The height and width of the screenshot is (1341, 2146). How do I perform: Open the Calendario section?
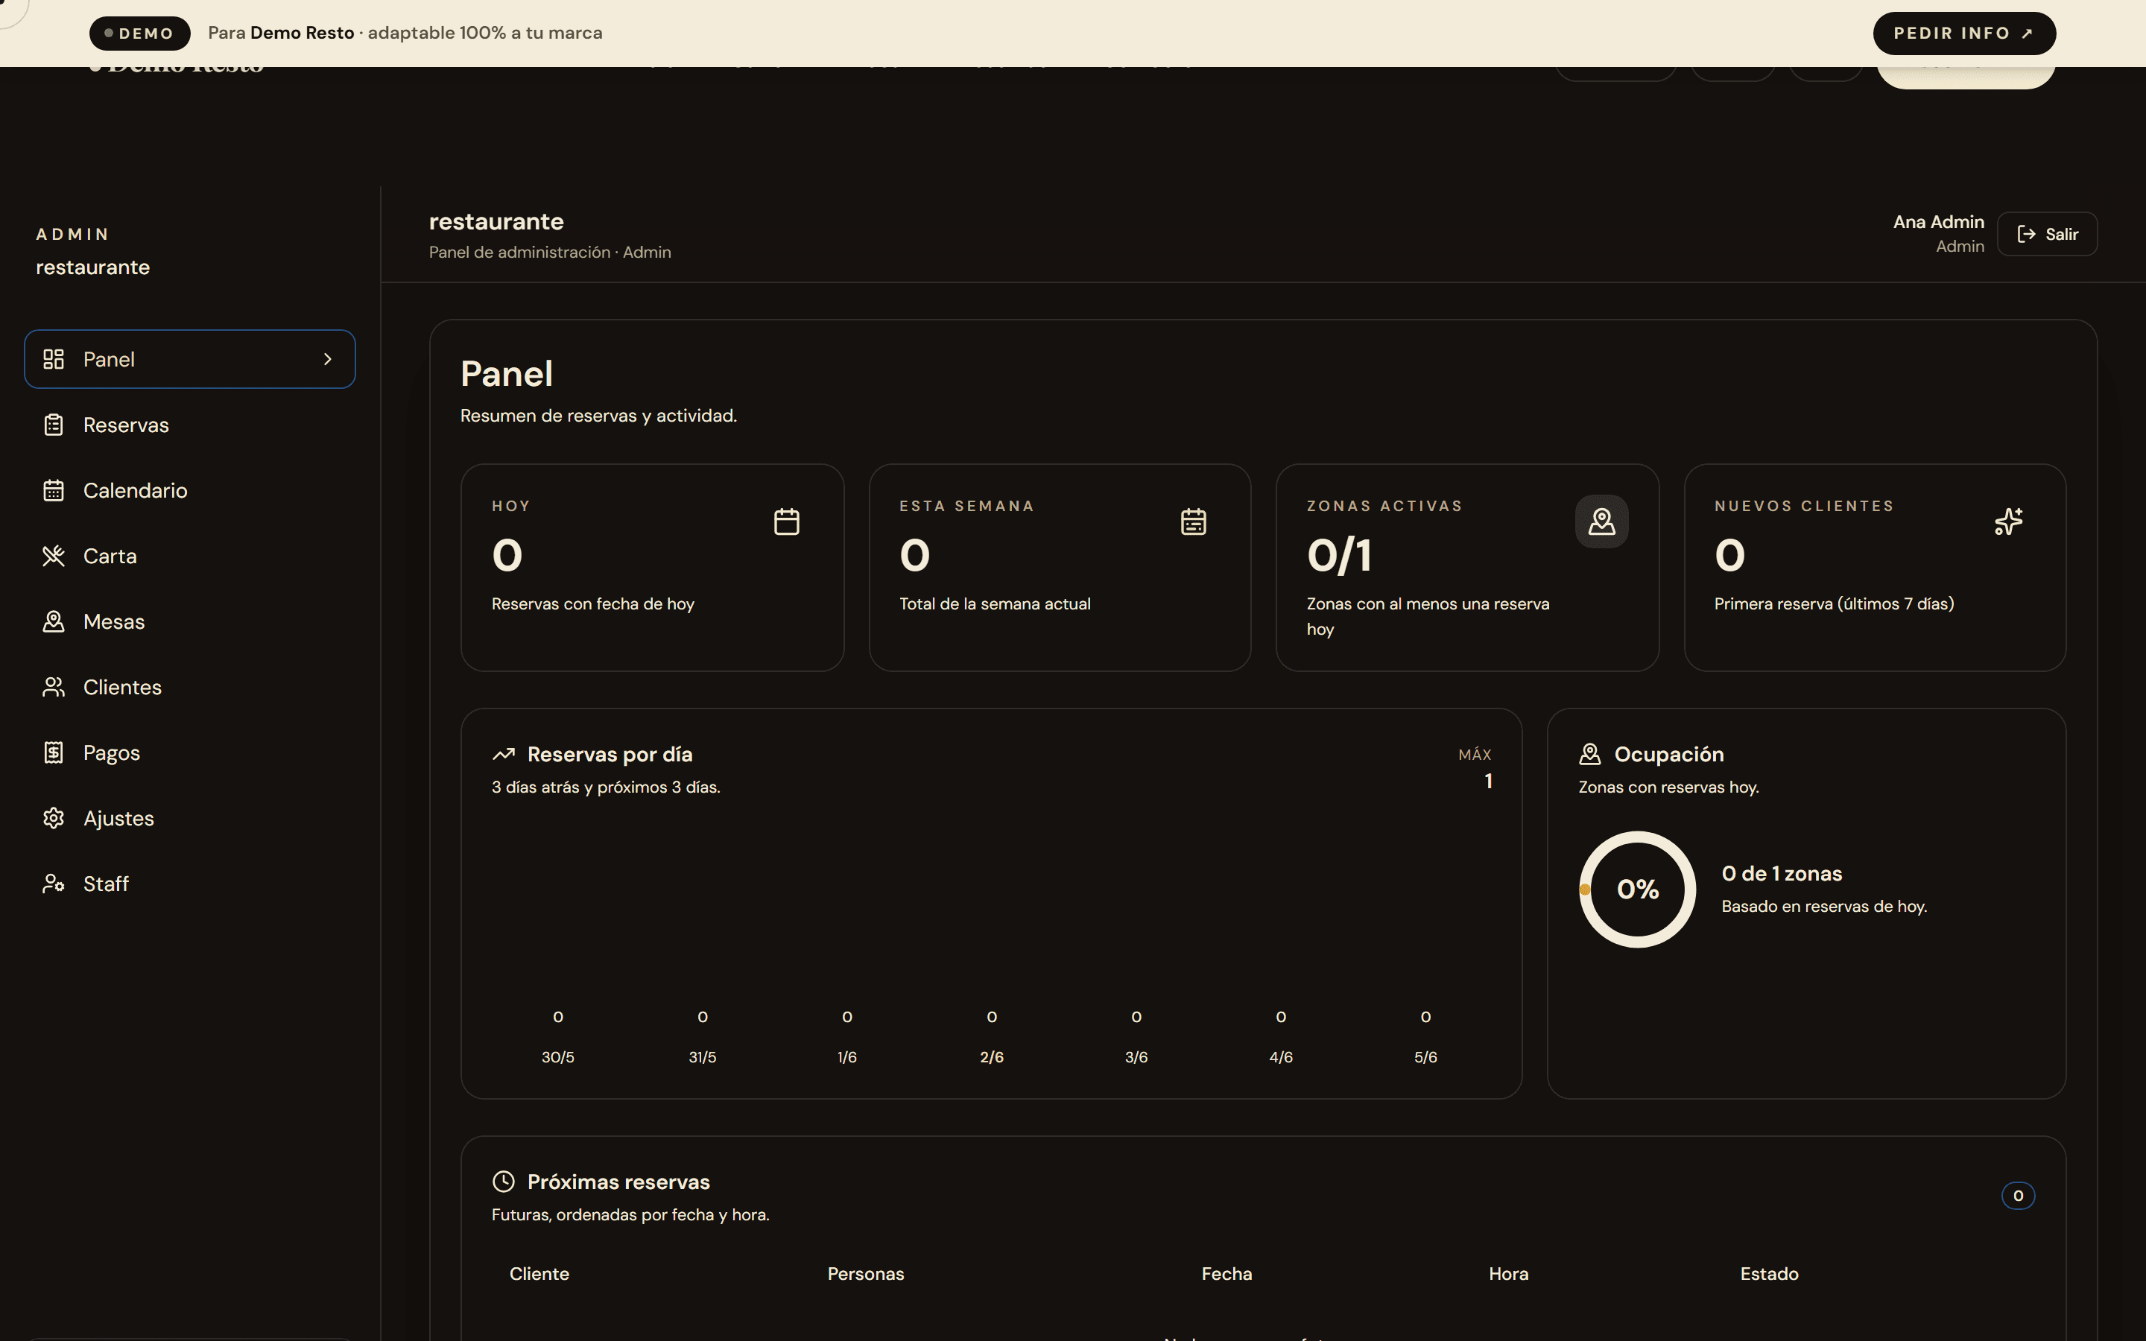pyautogui.click(x=190, y=490)
